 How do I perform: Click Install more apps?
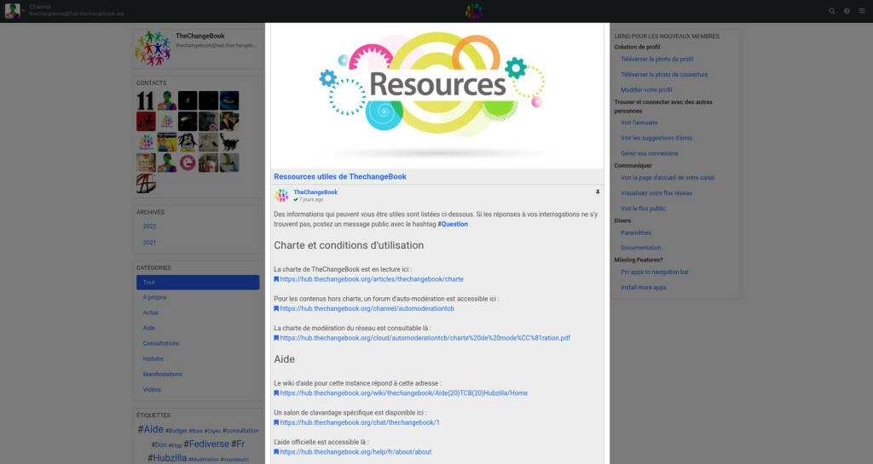[643, 288]
